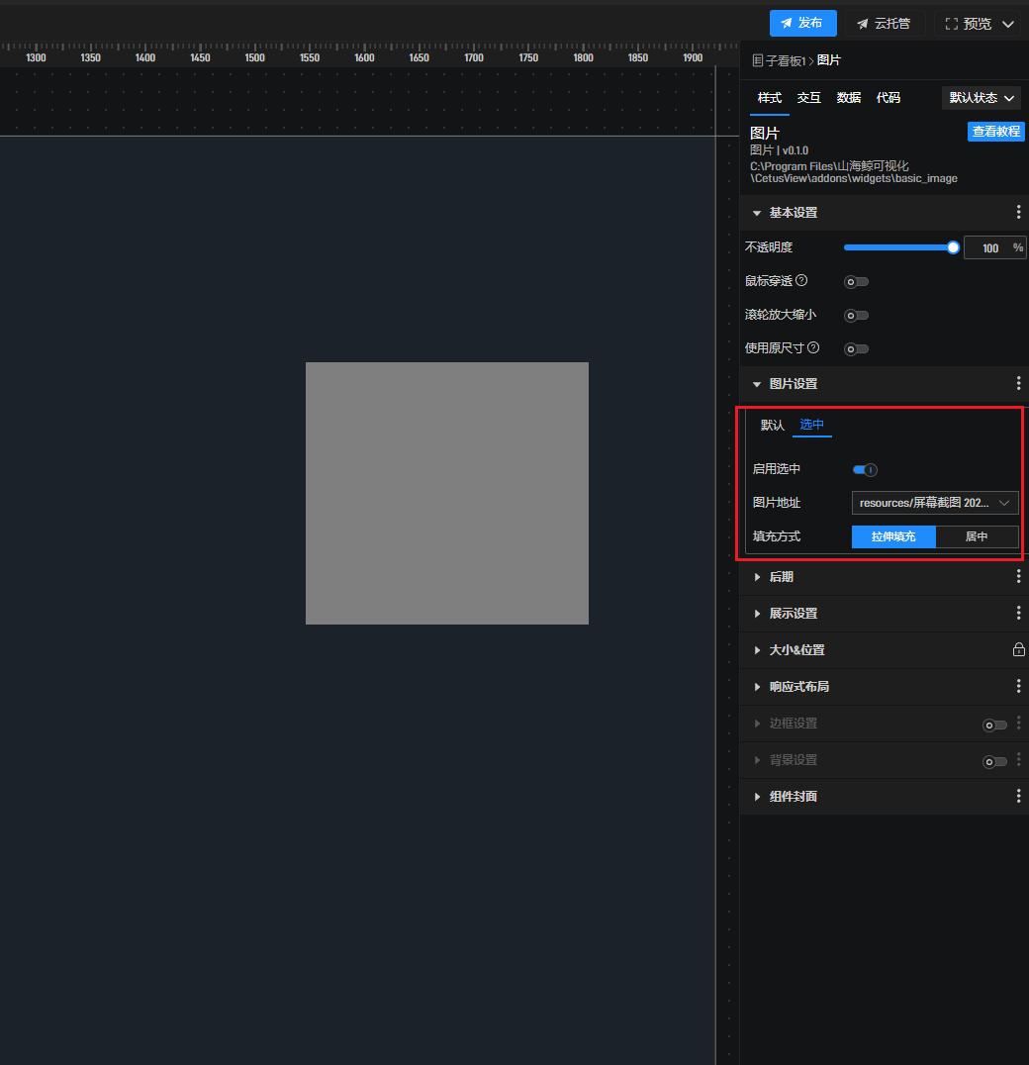Viewport: 1029px width, 1065px height.
Task: Enable the 滚轮放大缩小 switch
Action: point(856,316)
